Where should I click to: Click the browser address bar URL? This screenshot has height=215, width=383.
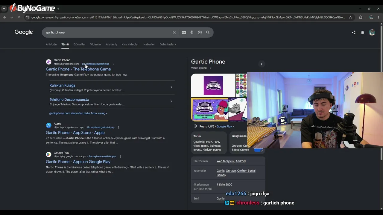[x=188, y=17]
